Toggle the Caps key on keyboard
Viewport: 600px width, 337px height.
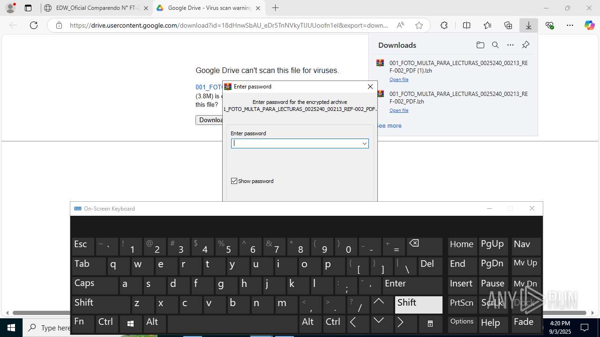95,285
